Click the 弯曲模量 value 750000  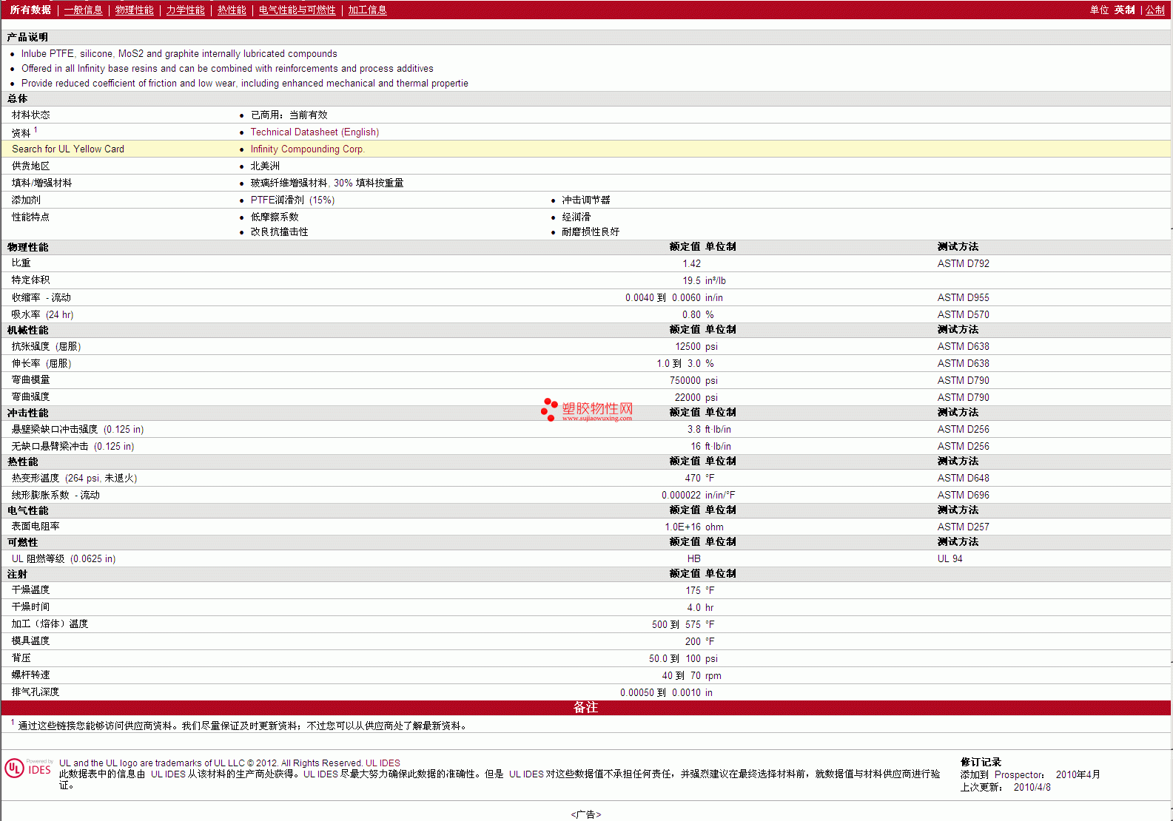coord(685,381)
